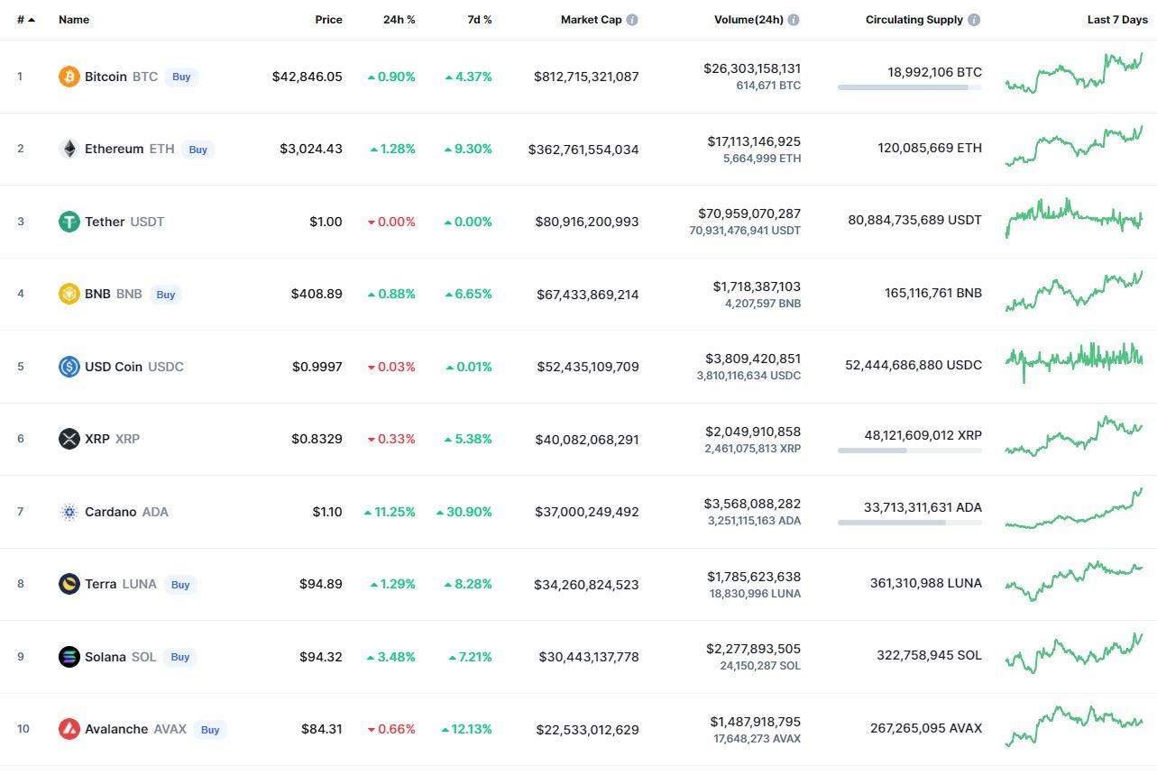The width and height of the screenshot is (1157, 774).
Task: Click the Ethereum coin logo
Action: (69, 149)
